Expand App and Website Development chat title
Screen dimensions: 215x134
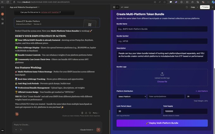coord(25,7)
